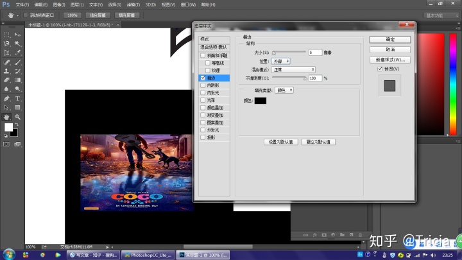Select the History Brush tool
Image resolution: width=462 pixels, height=260 pixels.
coord(18,71)
